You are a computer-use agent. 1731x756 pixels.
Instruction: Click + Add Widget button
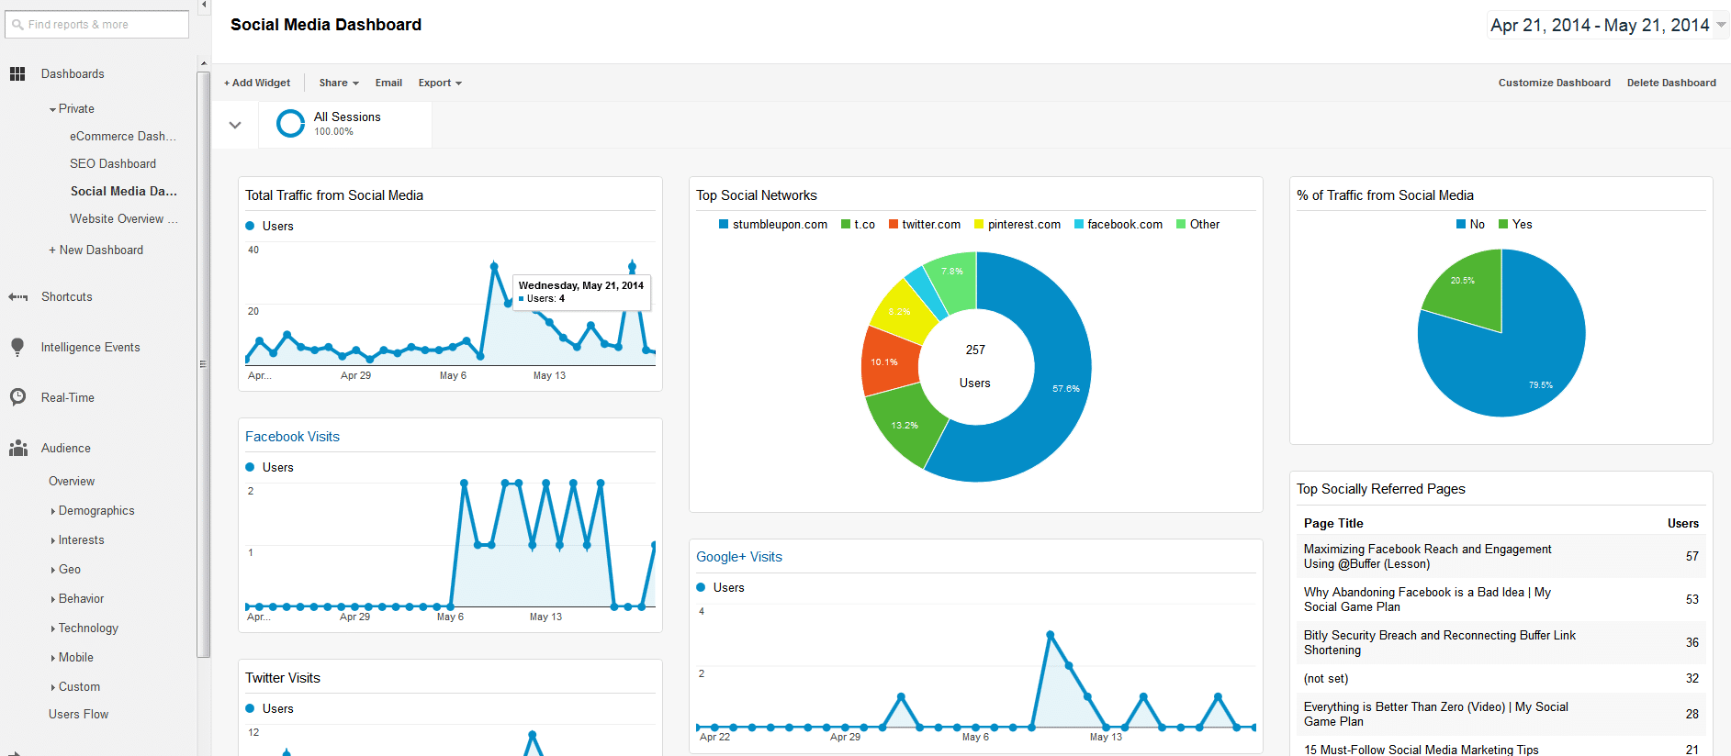coord(257,83)
